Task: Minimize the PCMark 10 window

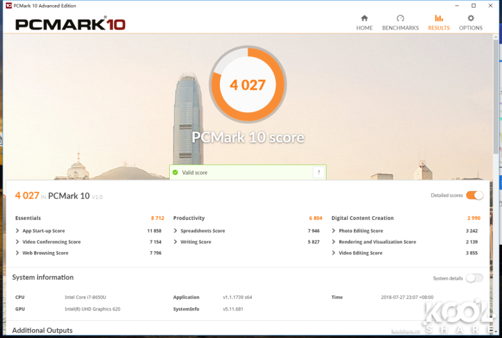Action: 457,6
